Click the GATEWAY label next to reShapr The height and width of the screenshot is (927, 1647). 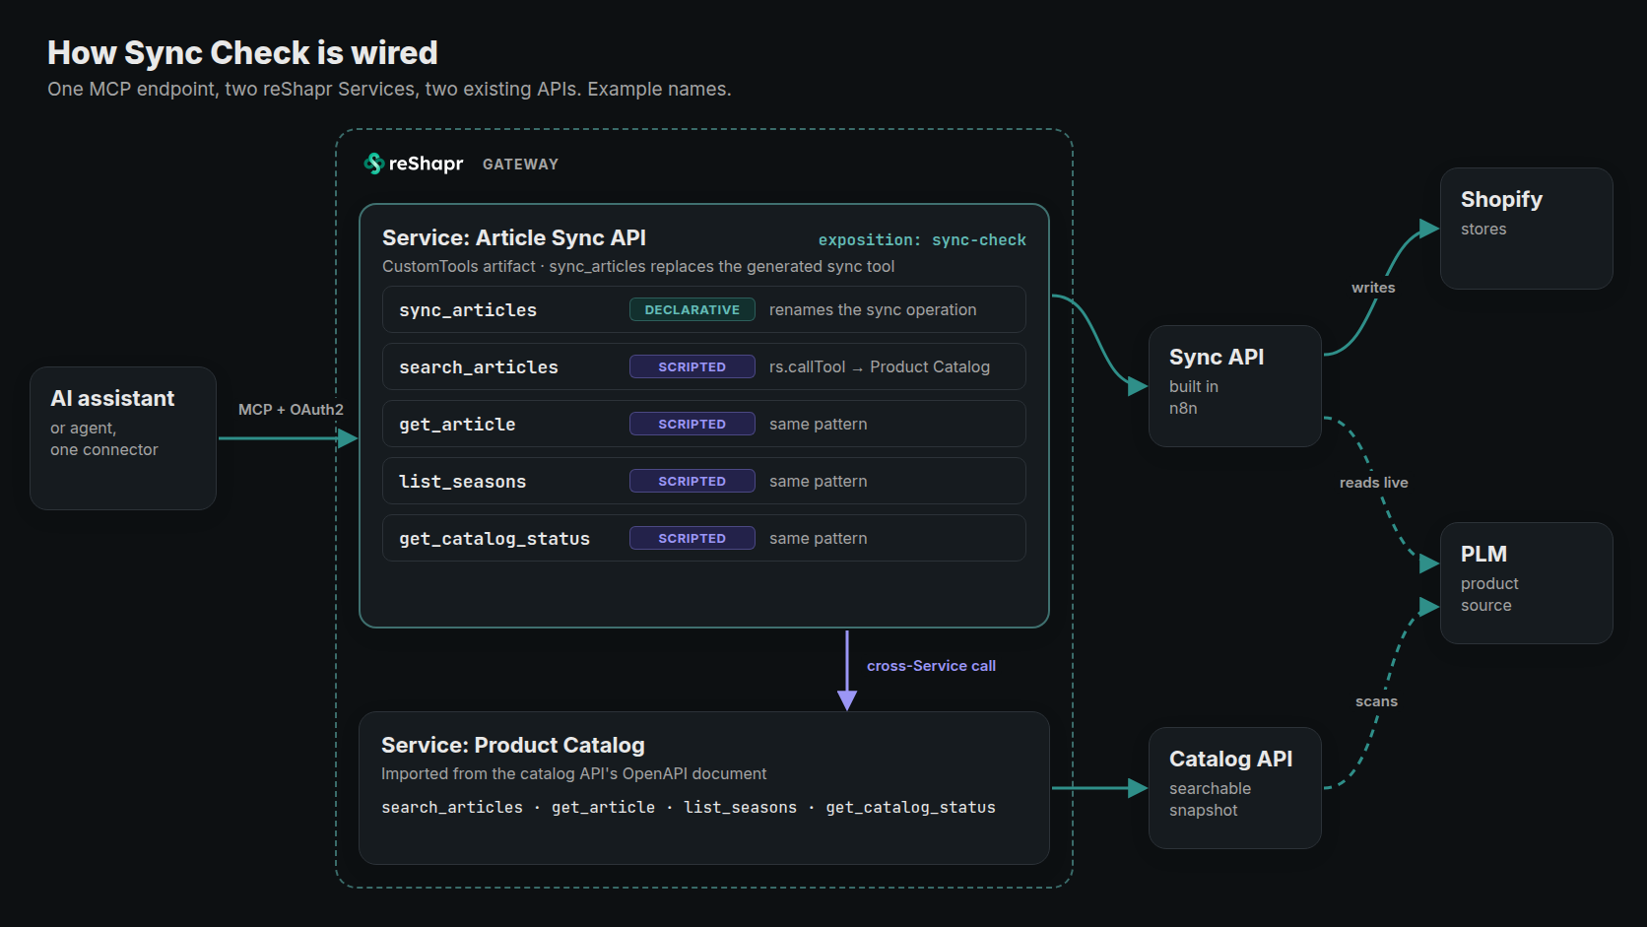click(x=520, y=165)
